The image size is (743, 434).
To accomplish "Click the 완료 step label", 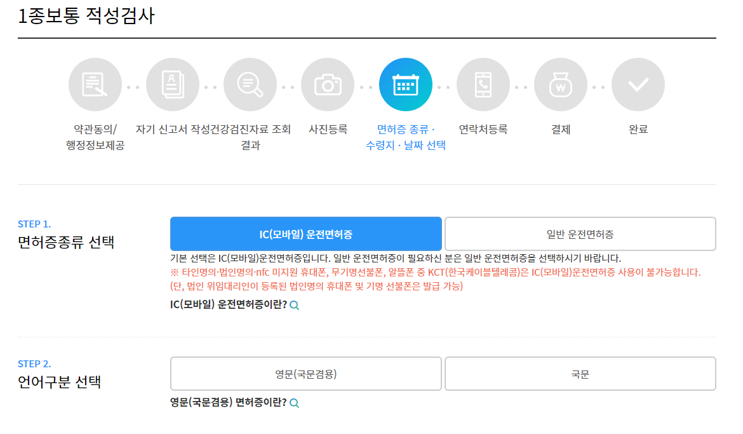I will pyautogui.click(x=638, y=129).
